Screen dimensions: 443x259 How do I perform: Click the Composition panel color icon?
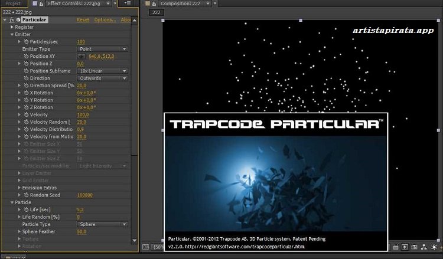[x=148, y=4]
